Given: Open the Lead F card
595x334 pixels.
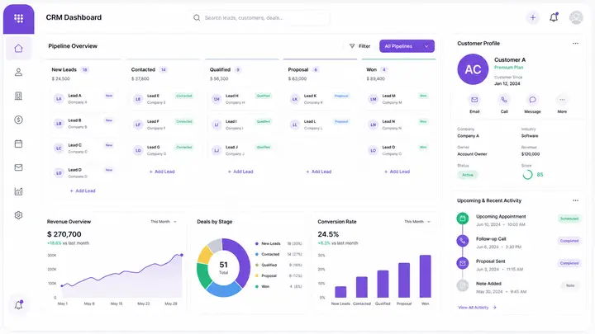Looking at the screenshot, I should click(163, 125).
